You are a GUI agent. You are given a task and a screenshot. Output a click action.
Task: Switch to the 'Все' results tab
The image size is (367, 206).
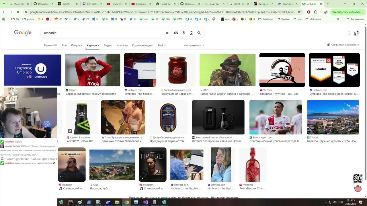coord(64,45)
